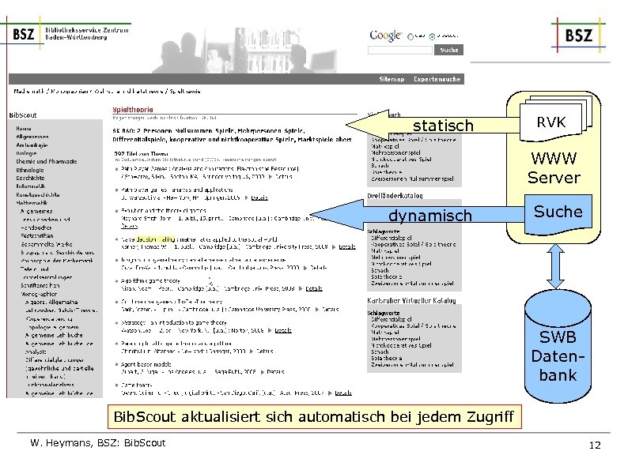The image size is (628, 470).
Task: Open Chemie und Pharmazie in sidebar
Action: [47, 162]
